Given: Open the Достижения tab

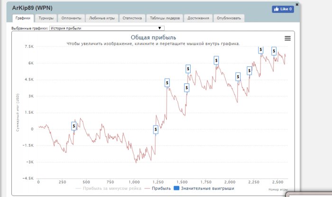Looking at the screenshot, I should click(x=198, y=18).
